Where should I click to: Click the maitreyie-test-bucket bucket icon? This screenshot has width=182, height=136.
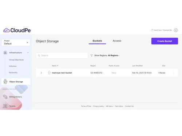pos(49,73)
